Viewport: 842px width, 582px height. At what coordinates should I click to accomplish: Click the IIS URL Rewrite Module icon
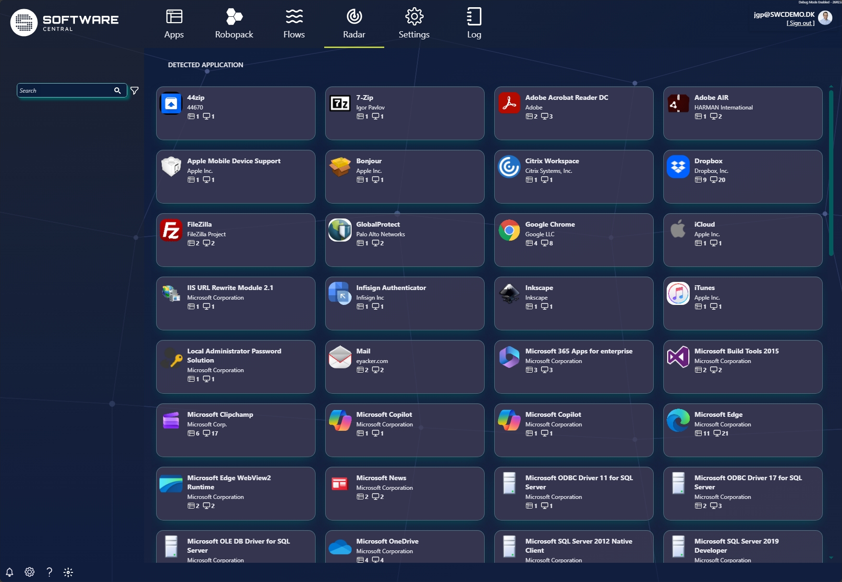tap(171, 293)
